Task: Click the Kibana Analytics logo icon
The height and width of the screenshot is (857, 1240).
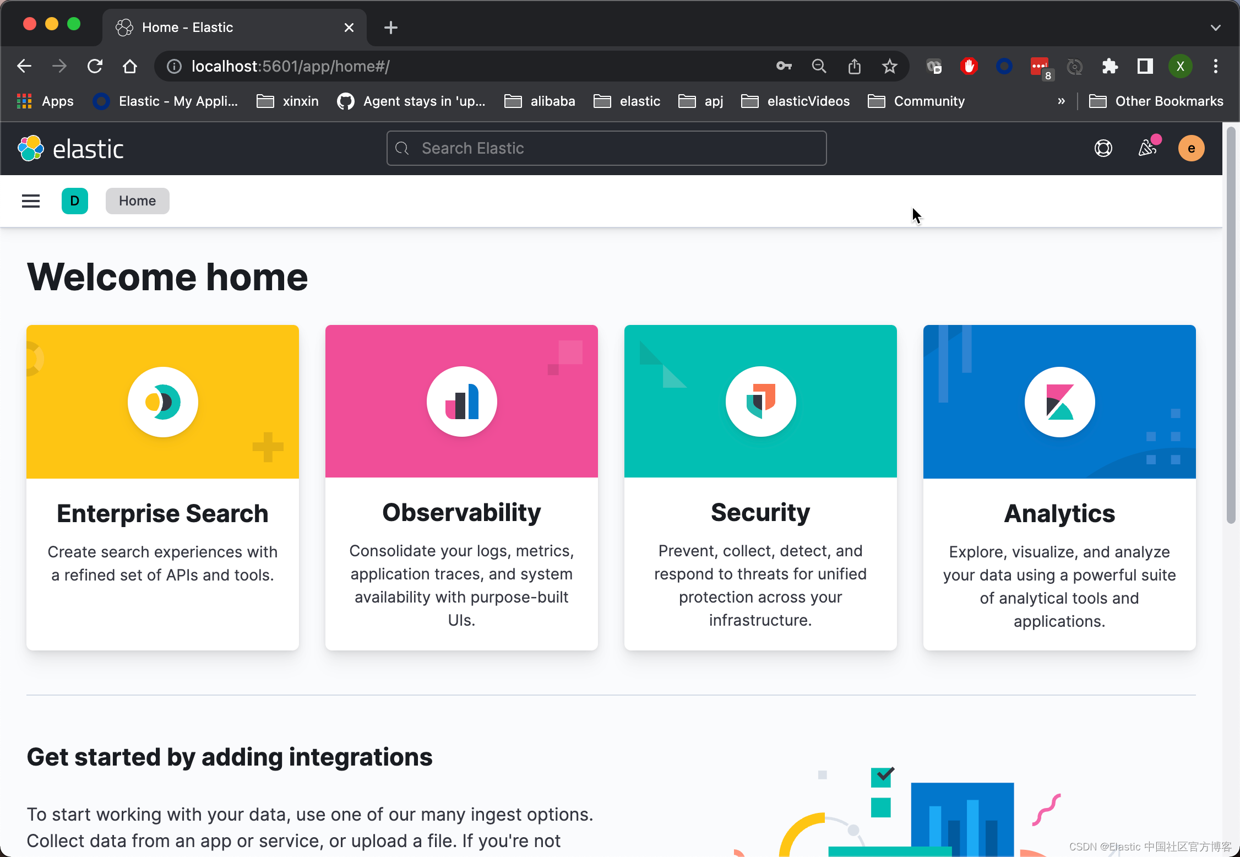Action: [1059, 402]
